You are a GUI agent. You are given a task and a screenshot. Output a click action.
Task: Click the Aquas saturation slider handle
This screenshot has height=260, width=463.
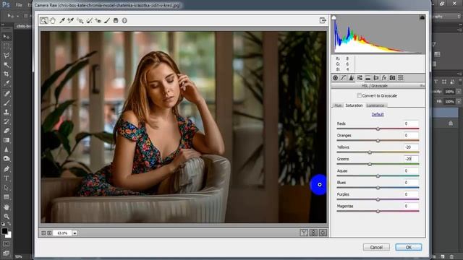coord(378,176)
